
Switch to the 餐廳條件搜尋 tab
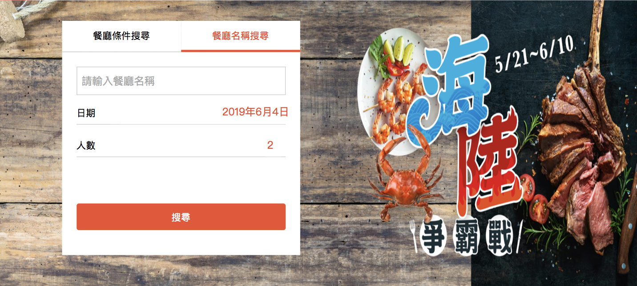pyautogui.click(x=121, y=36)
